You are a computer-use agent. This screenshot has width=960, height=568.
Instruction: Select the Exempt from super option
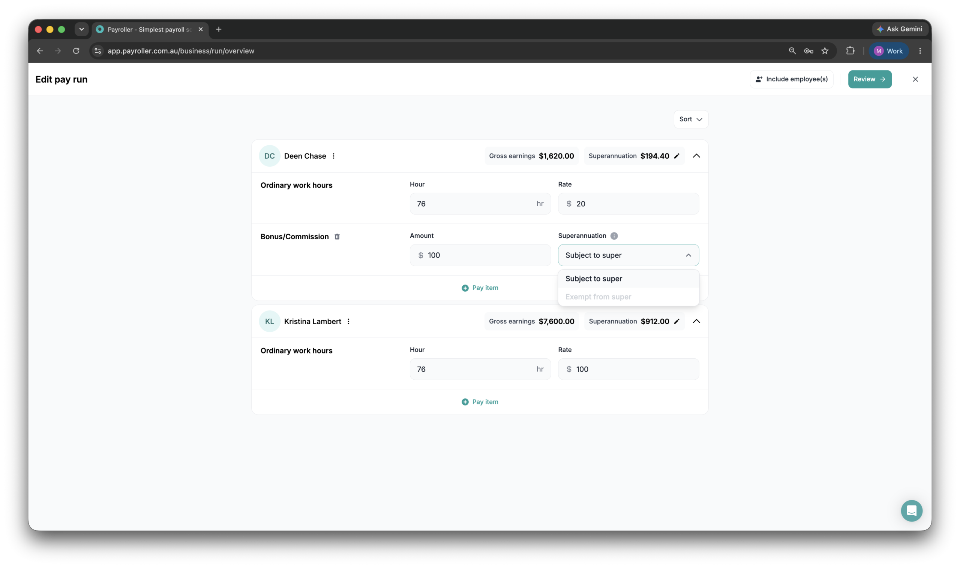pos(628,297)
